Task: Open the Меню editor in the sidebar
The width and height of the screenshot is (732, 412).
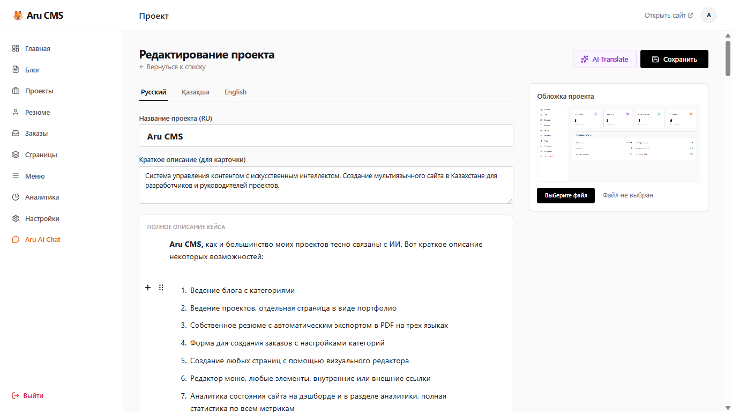Action: tap(34, 176)
